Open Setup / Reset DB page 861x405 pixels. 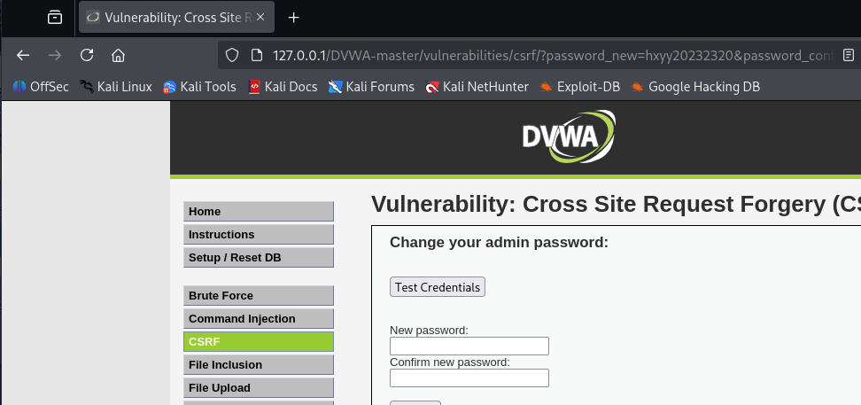click(259, 258)
